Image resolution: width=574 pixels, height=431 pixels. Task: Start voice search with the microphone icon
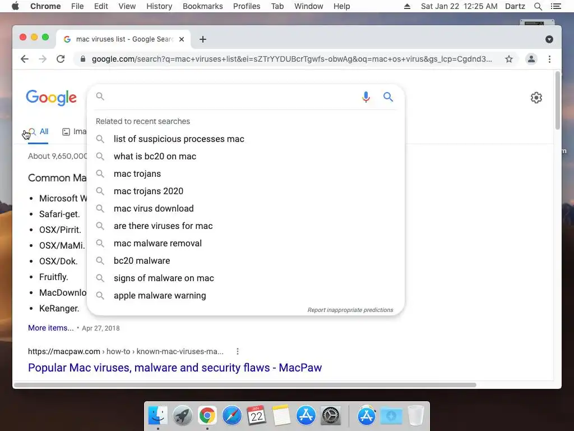365,97
